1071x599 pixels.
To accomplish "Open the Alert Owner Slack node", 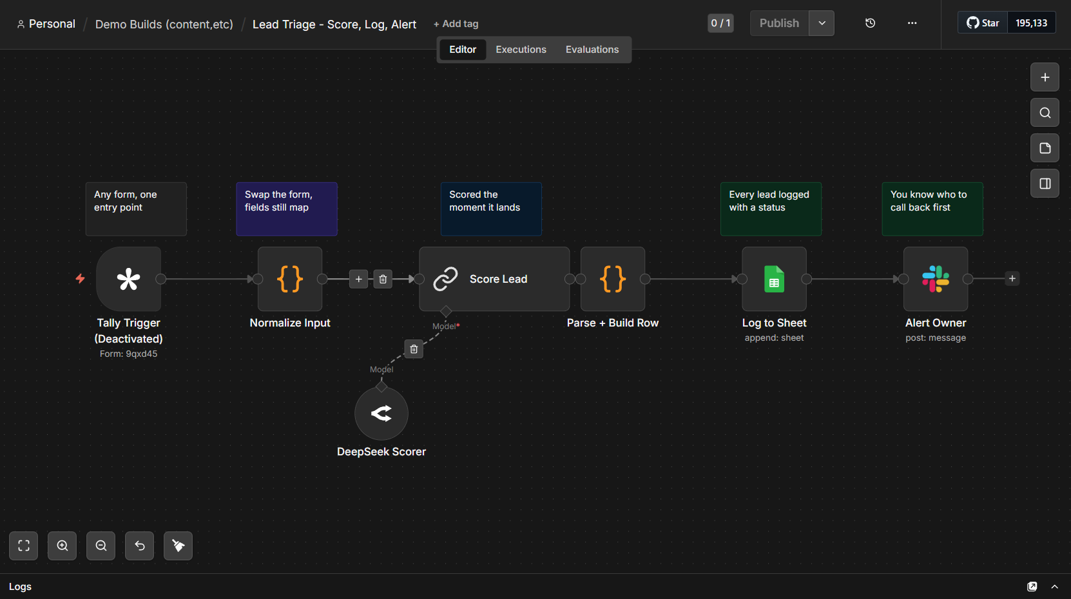I will coord(936,279).
